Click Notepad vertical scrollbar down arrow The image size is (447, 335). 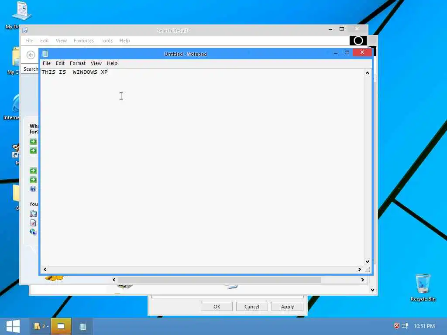pyautogui.click(x=367, y=262)
